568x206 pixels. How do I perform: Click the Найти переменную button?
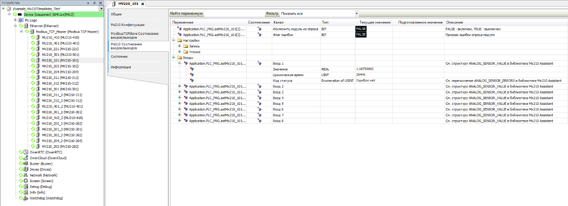point(187,14)
